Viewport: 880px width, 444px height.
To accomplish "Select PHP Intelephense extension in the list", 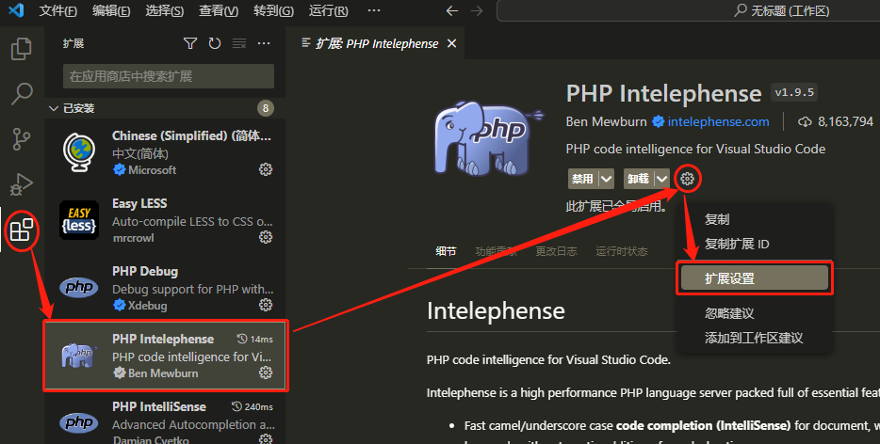I will pos(165,356).
